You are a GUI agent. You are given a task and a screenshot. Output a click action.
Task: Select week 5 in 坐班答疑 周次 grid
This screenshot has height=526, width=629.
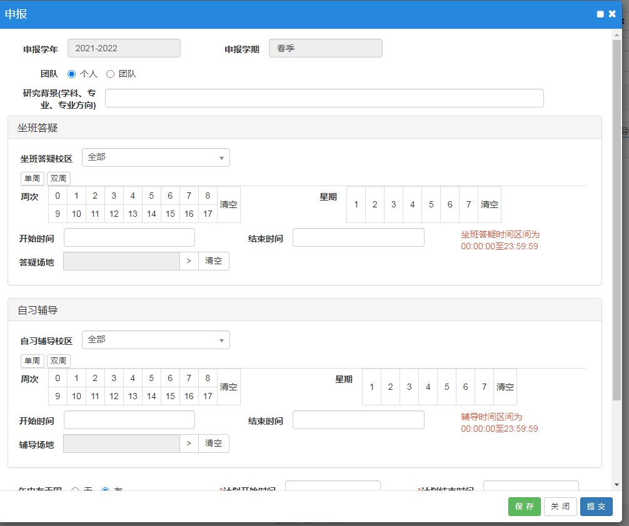(151, 196)
